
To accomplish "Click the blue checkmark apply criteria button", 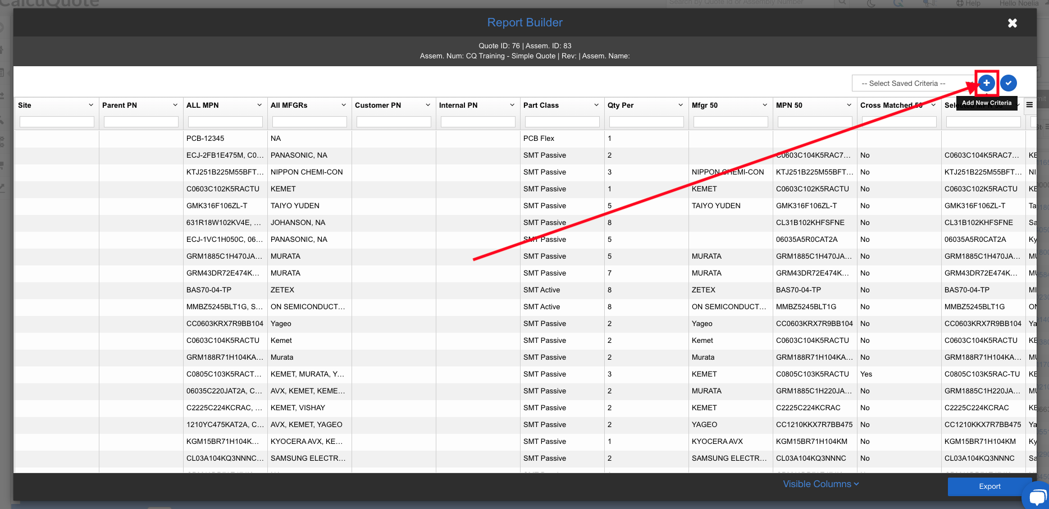I will click(x=1009, y=83).
